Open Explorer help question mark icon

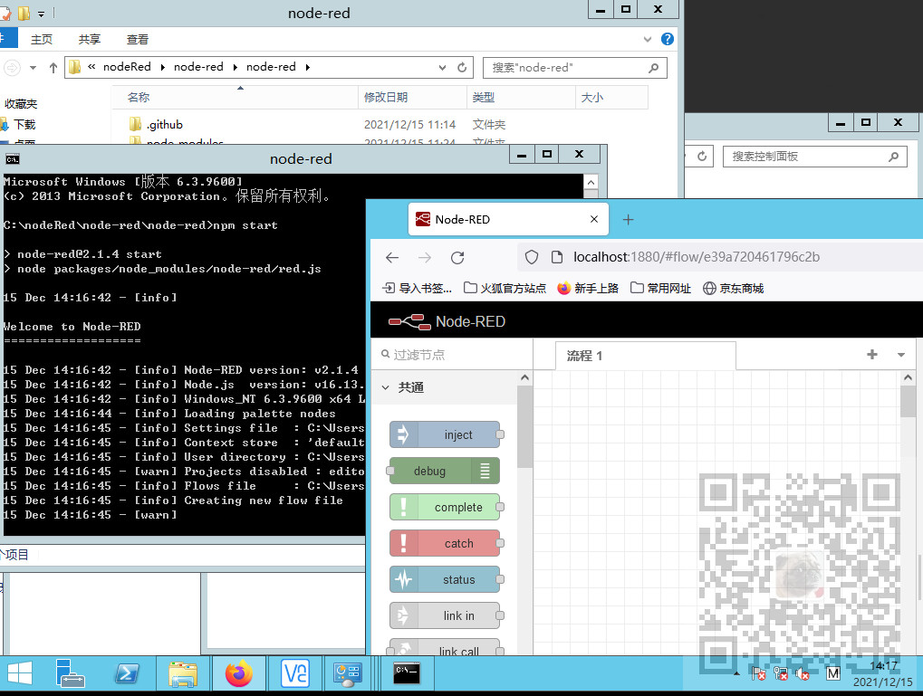click(667, 39)
